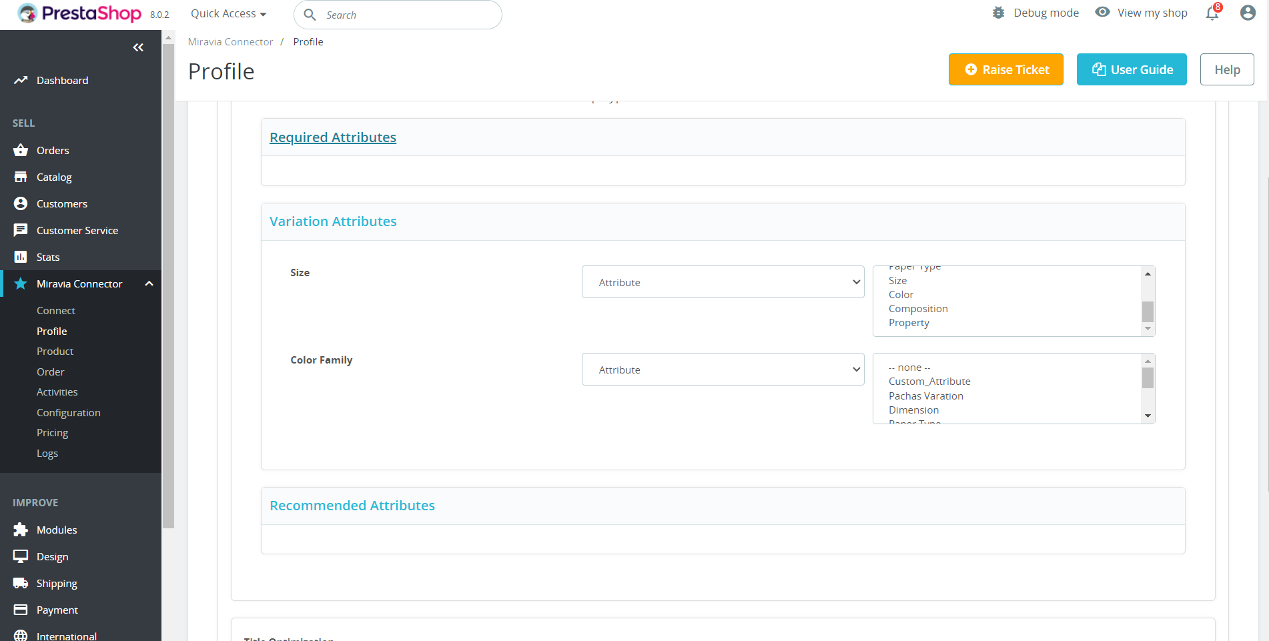The image size is (1269, 641).
Task: Select -- none -- in Color Family list
Action: click(x=909, y=368)
